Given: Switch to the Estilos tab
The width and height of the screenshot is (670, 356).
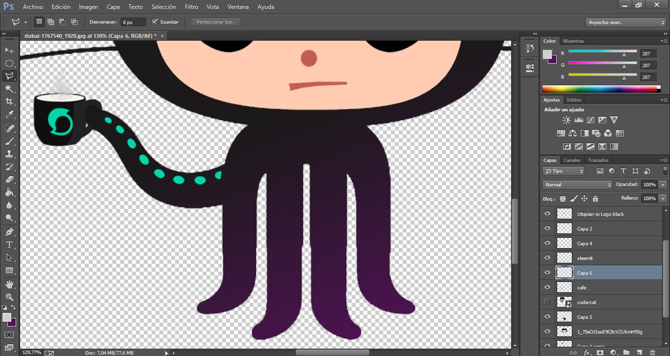Looking at the screenshot, I should pos(574,100).
